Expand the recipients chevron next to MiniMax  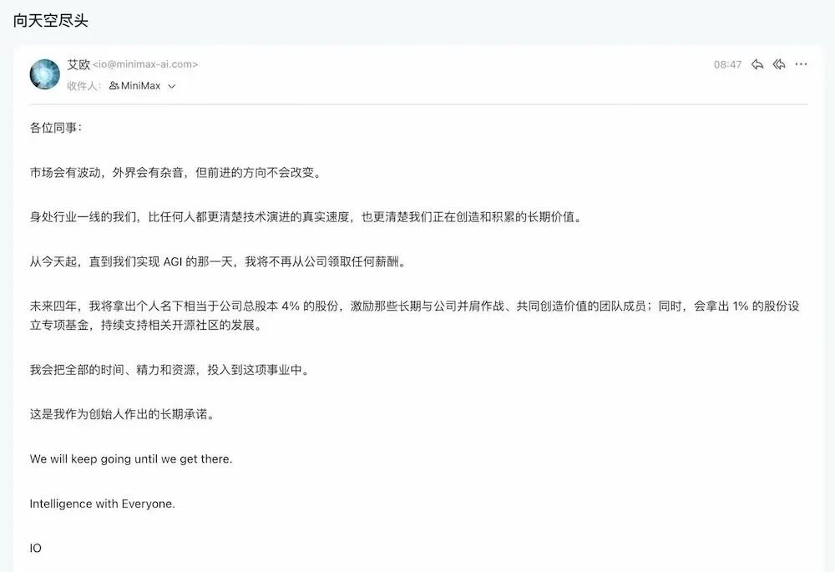pos(171,86)
